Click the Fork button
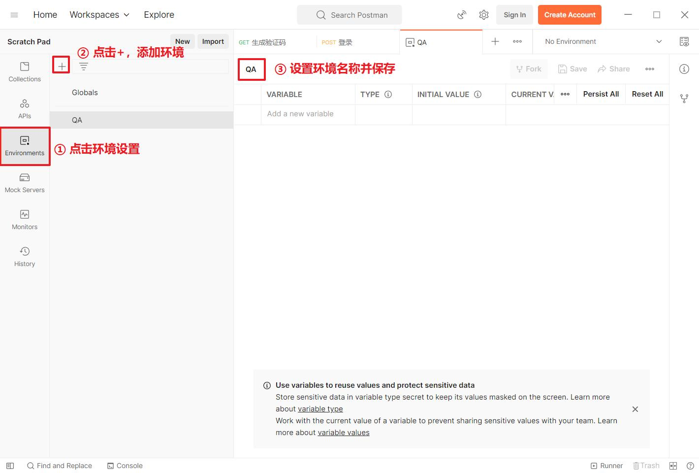 pyautogui.click(x=529, y=69)
